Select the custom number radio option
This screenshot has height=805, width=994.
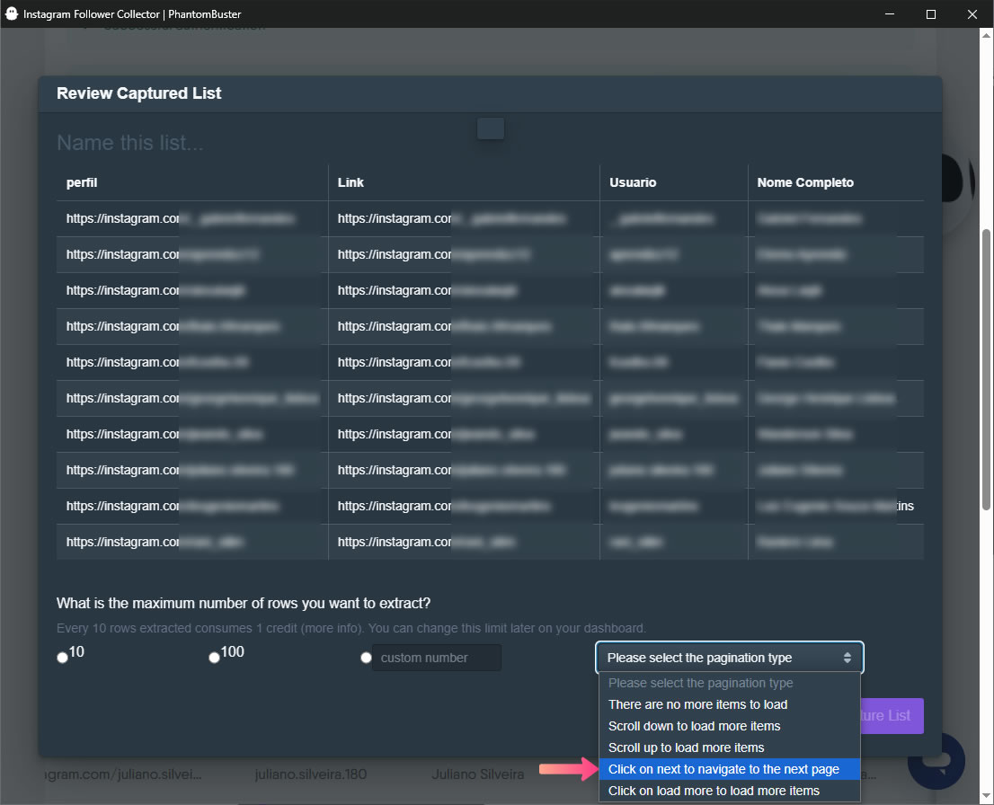[x=366, y=658]
